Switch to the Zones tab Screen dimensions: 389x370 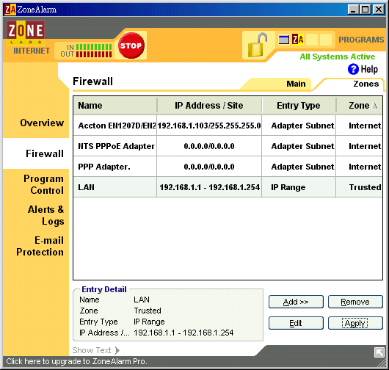[366, 84]
